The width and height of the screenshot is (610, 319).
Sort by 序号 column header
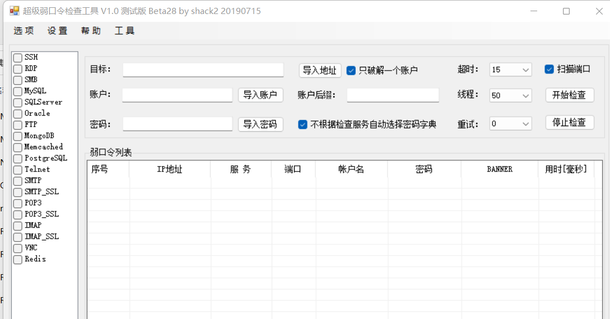(x=108, y=169)
